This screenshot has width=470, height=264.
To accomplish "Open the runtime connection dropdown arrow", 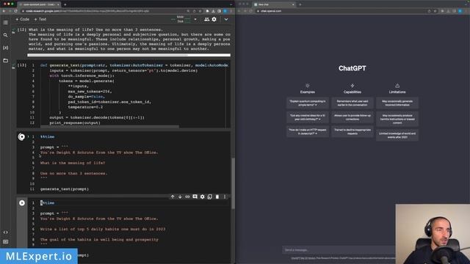I will tap(195, 19).
